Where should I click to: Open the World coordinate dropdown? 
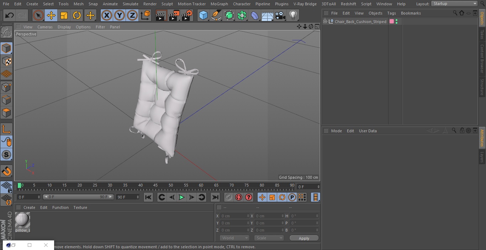234,238
